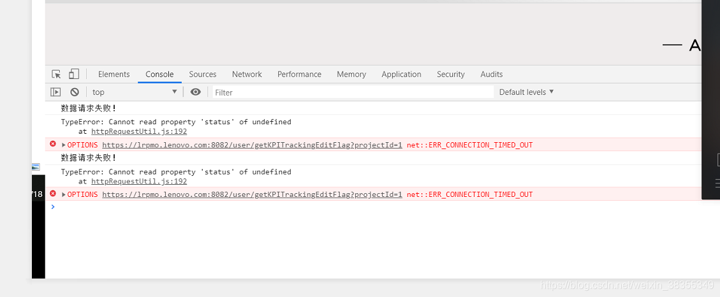This screenshot has width=720, height=297.
Task: Open the Audits tab
Action: click(491, 75)
